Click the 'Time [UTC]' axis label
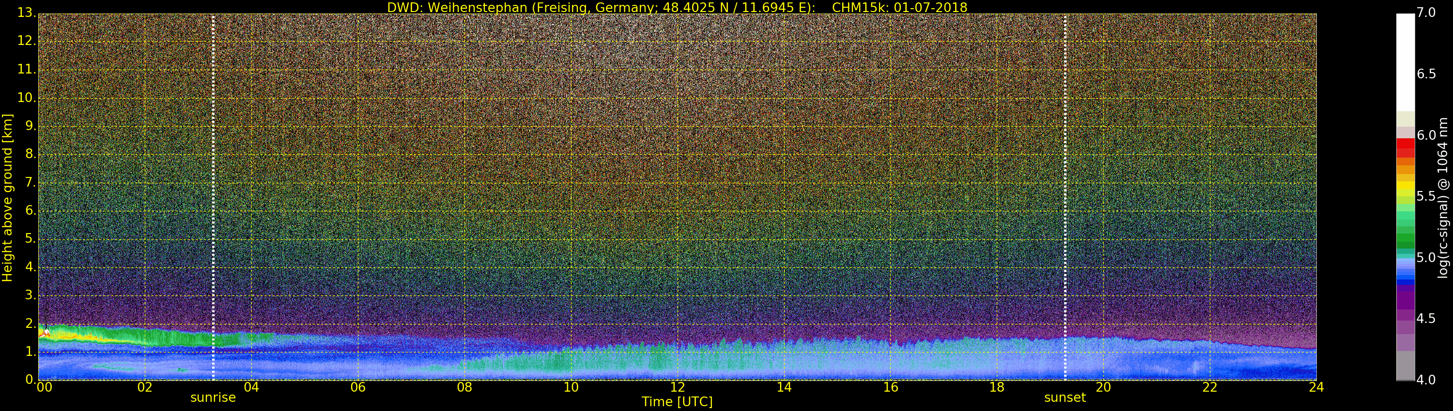The width and height of the screenshot is (1453, 411). (677, 402)
